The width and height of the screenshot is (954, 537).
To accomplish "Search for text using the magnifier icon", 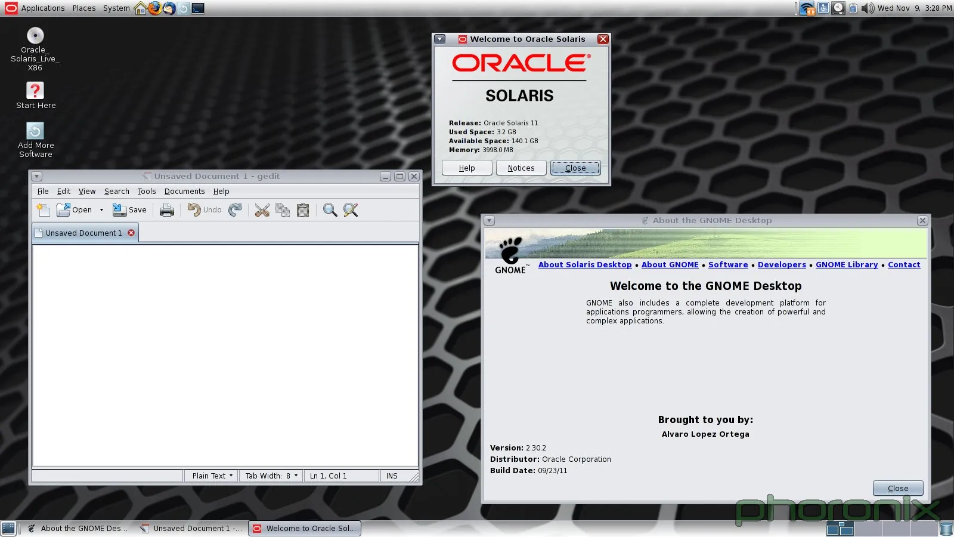I will [330, 210].
